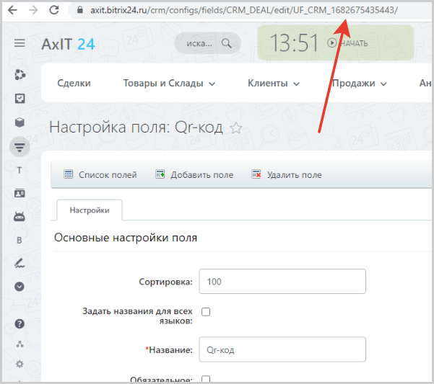Click the CRM funnel icon in sidebar
Screen dimensions: 434x384
(19, 147)
